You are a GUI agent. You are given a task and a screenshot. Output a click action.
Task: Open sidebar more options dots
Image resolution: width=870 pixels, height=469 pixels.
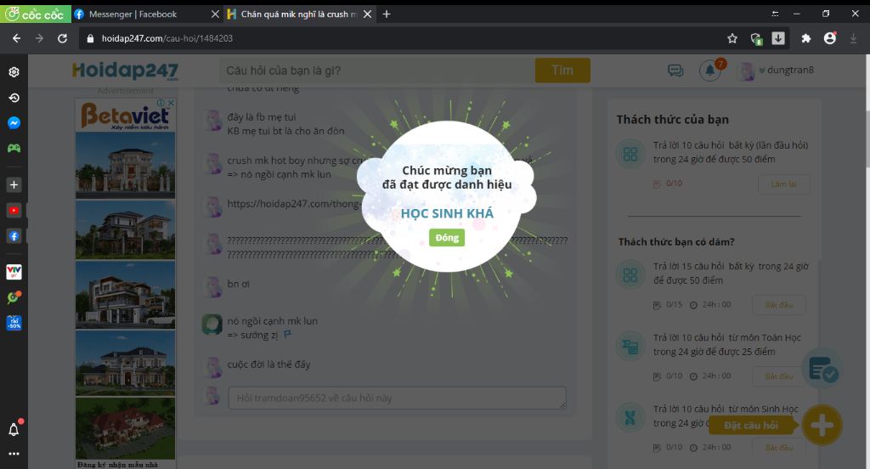pyautogui.click(x=14, y=454)
